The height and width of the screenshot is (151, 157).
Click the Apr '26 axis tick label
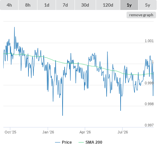click(85, 132)
